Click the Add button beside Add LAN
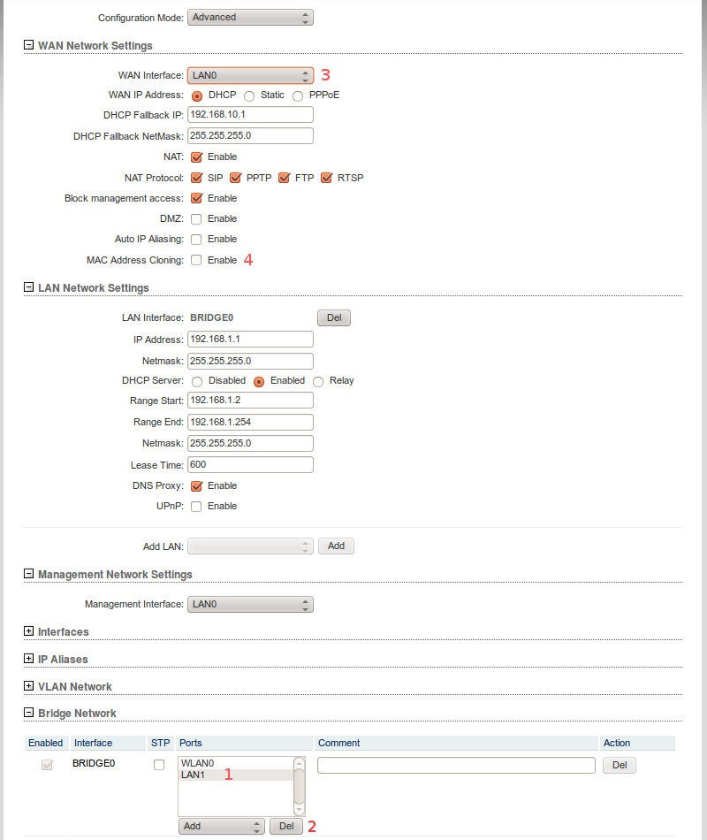Image resolution: width=707 pixels, height=840 pixels. coord(336,546)
